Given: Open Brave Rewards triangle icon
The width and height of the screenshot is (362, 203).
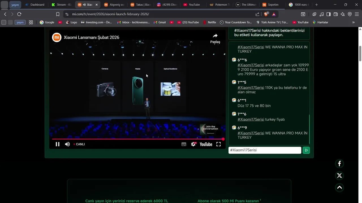Looking at the screenshot, I should [x=274, y=14].
